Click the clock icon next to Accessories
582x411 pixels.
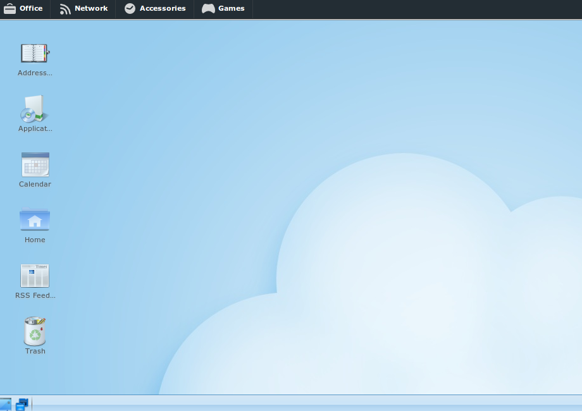pyautogui.click(x=130, y=8)
